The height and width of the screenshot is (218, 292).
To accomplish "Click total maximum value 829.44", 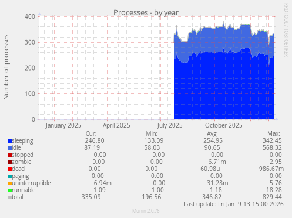I will click(x=272, y=197).
